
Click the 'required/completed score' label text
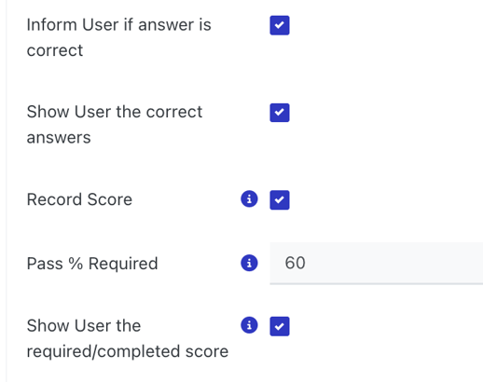coord(128,351)
